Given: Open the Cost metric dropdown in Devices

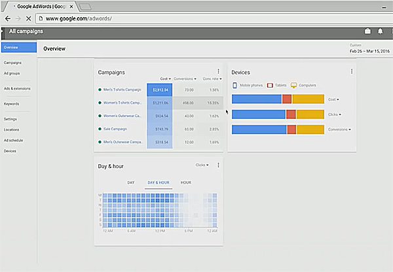Looking at the screenshot, I should click(x=333, y=99).
